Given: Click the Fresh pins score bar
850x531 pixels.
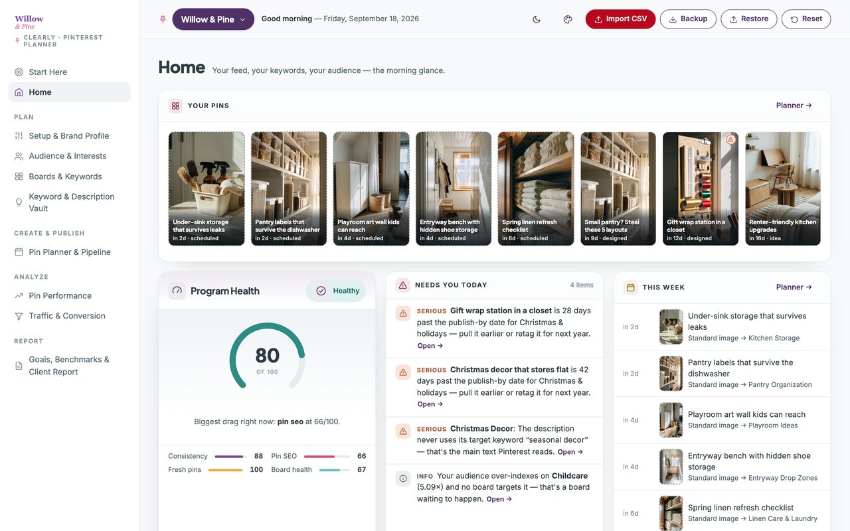Looking at the screenshot, I should (x=226, y=470).
